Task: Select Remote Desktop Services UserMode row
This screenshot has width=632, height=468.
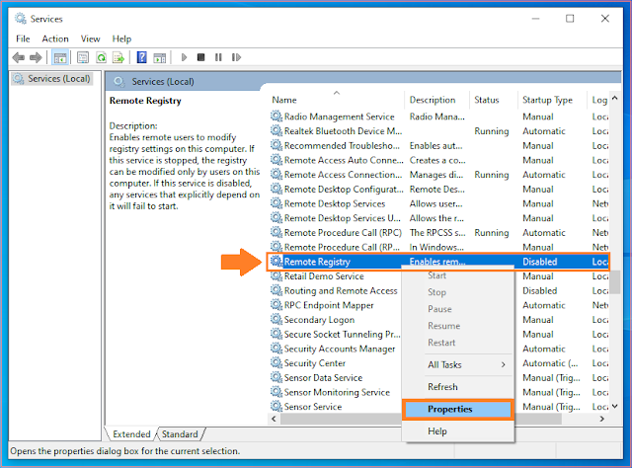Action: point(438,218)
